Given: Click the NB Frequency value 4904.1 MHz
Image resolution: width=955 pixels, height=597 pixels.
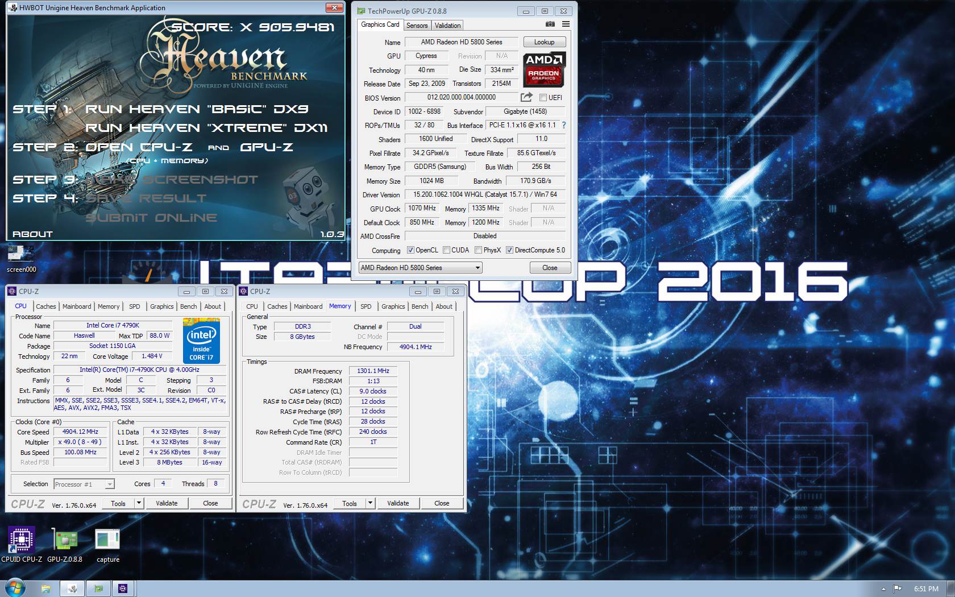Looking at the screenshot, I should coord(416,347).
